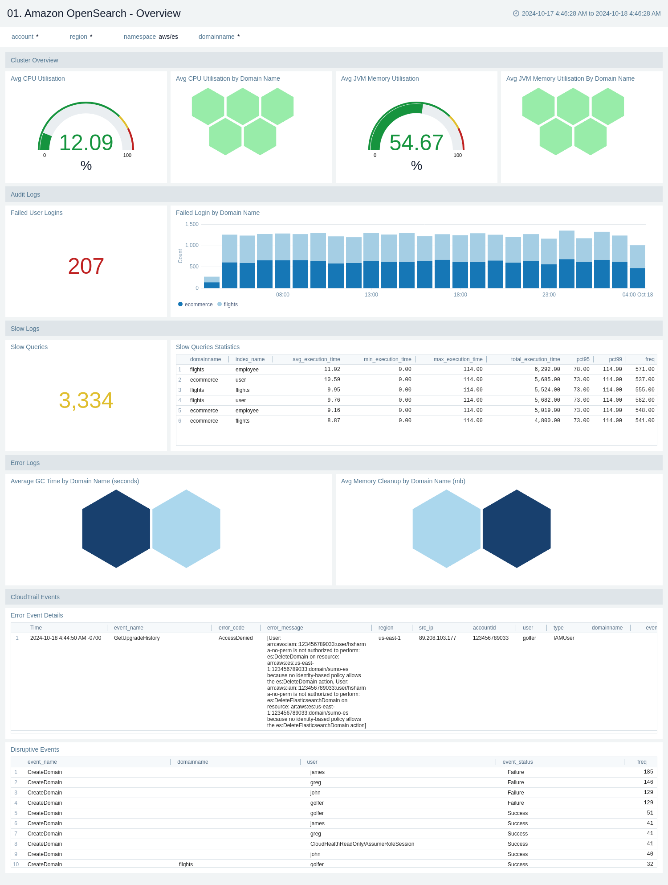Sort Slow Queries Statistics by freq column
The image size is (668, 885).
tap(650, 359)
